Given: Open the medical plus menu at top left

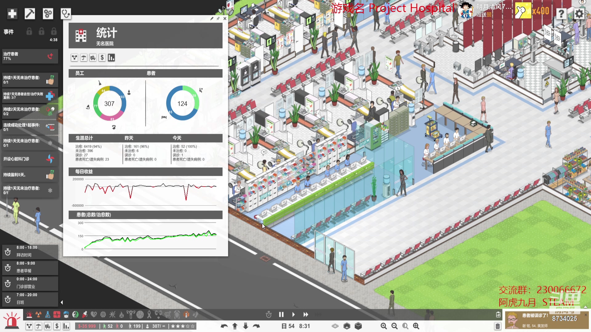Looking at the screenshot, I should (x=12, y=14).
